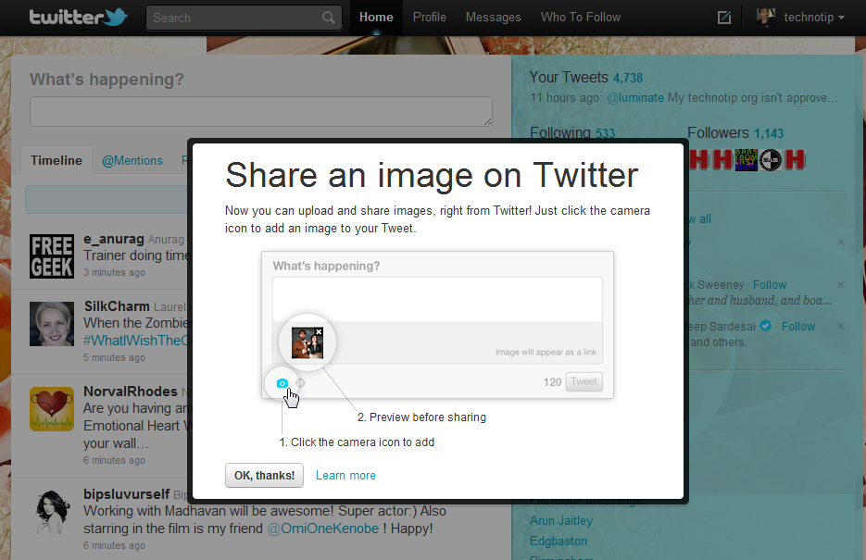Open the Followers 1,143 count
This screenshot has height=560, width=866.
pos(735,133)
